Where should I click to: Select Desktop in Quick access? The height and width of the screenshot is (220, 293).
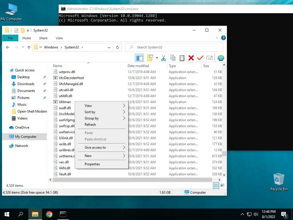pos(23,77)
